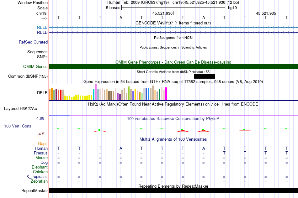
Task: Click the OMIM Gene Phenotypes title text
Action: coord(173,62)
